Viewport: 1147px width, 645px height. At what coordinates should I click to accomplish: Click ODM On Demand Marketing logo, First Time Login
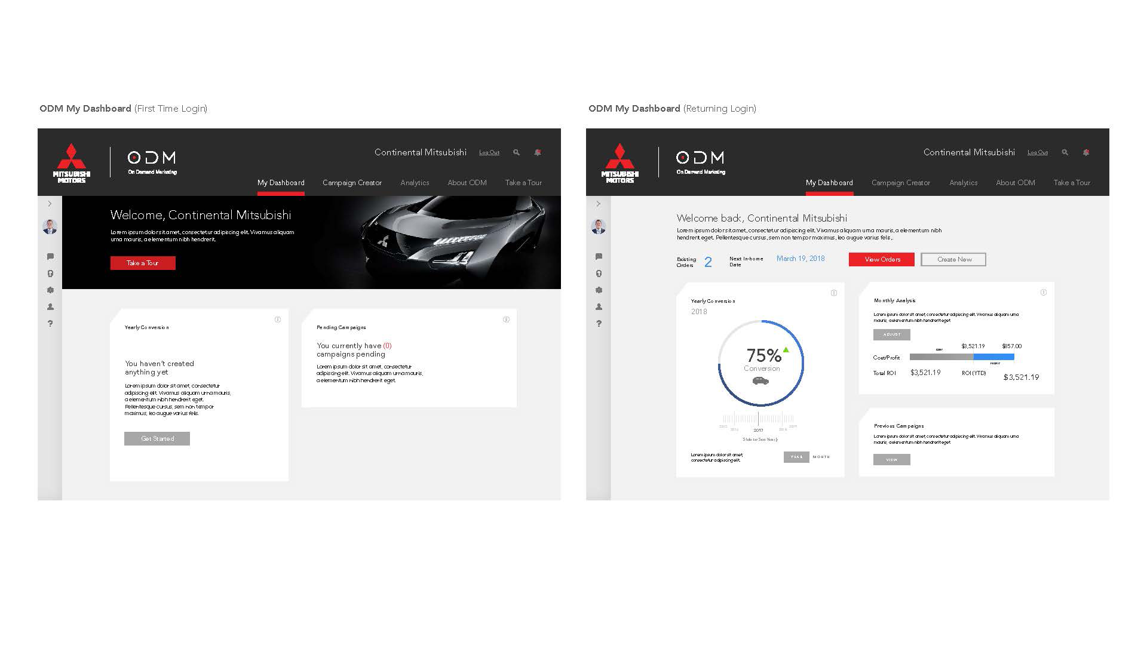152,162
